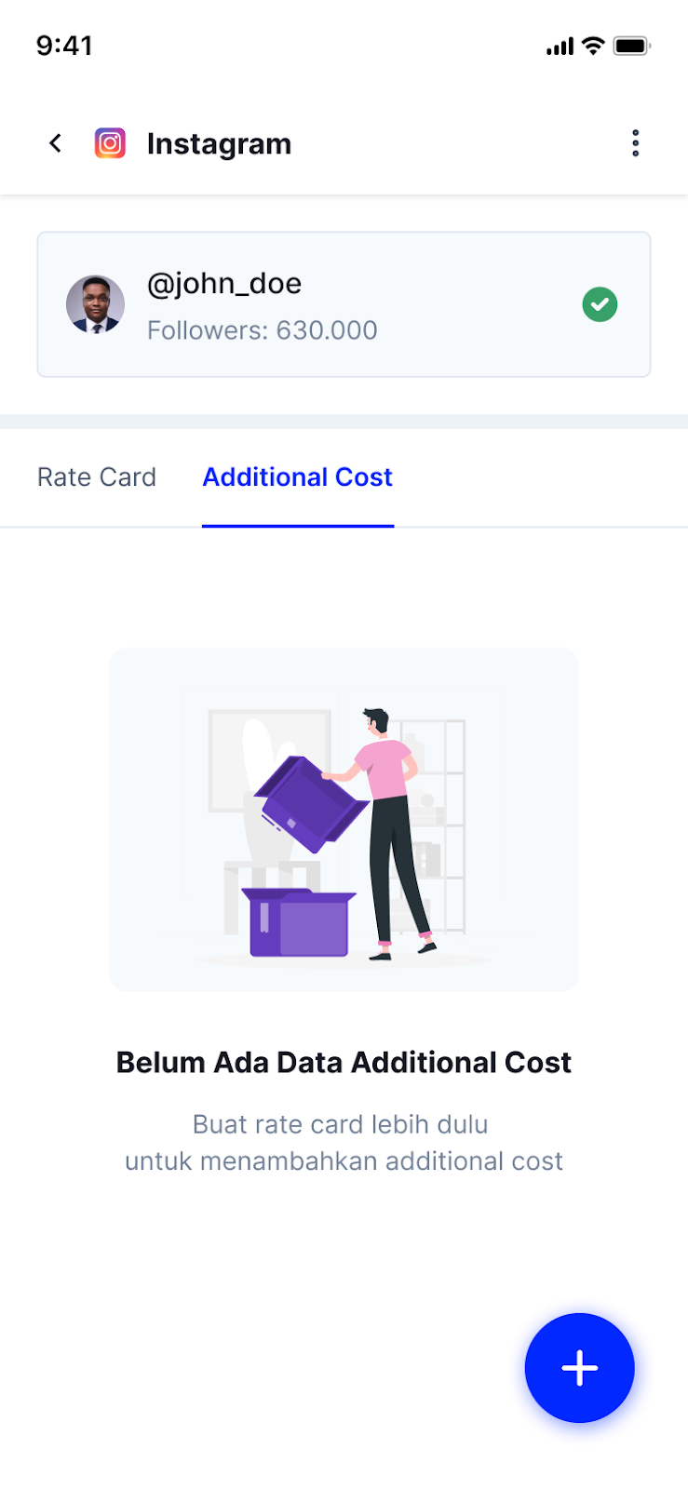Click the Wi-Fi status icon
688x1489 pixels.
pyautogui.click(x=593, y=46)
